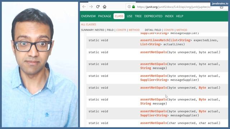Screen dimensions: 230x129
Task: Open assertNotEquals(char unexpected, char actual) link
Action: tap(153, 123)
